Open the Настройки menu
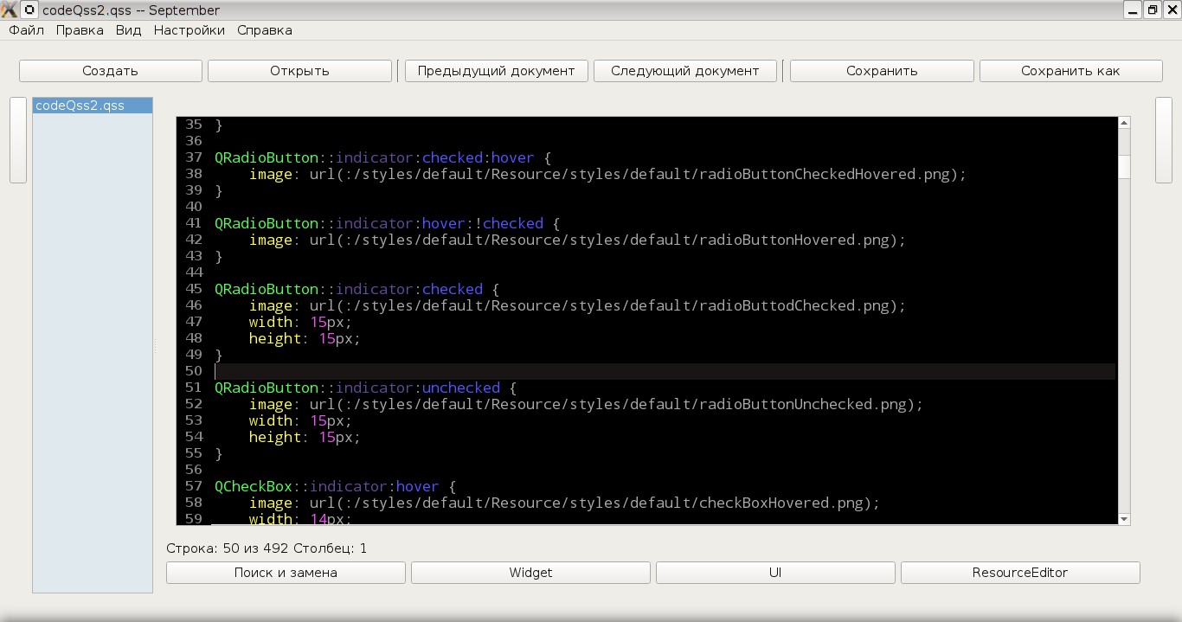The height and width of the screenshot is (622, 1182). point(190,30)
